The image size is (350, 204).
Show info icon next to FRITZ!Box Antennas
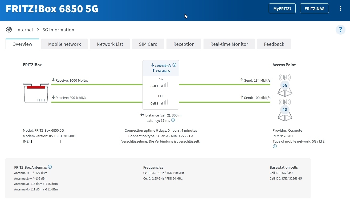50,167
